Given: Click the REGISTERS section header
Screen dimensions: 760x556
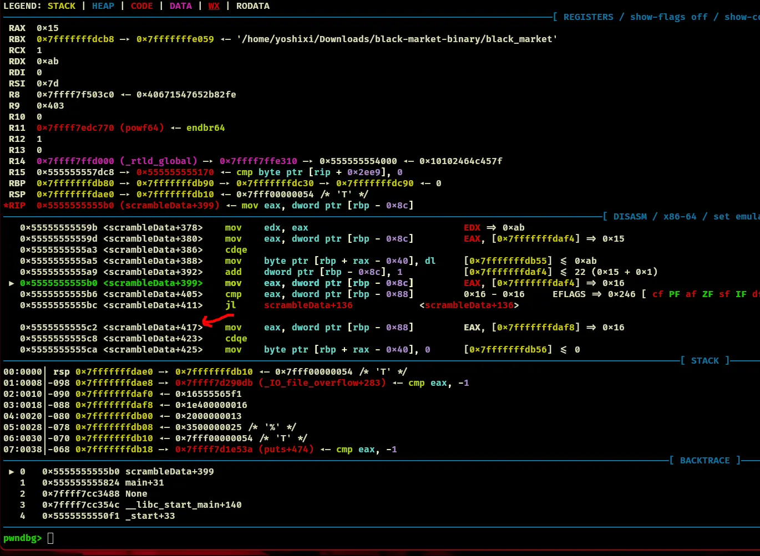Looking at the screenshot, I should 588,17.
